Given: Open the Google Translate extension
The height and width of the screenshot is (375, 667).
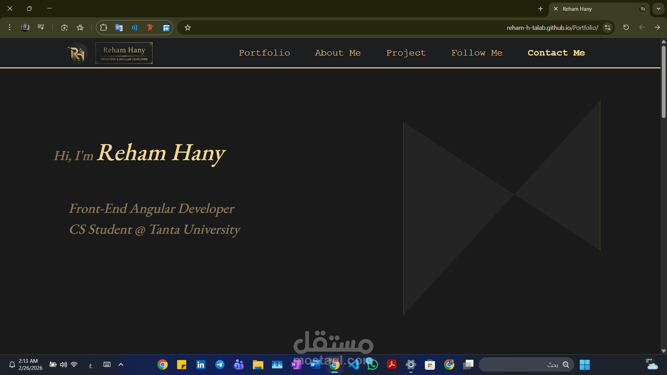Looking at the screenshot, I should coord(119,27).
